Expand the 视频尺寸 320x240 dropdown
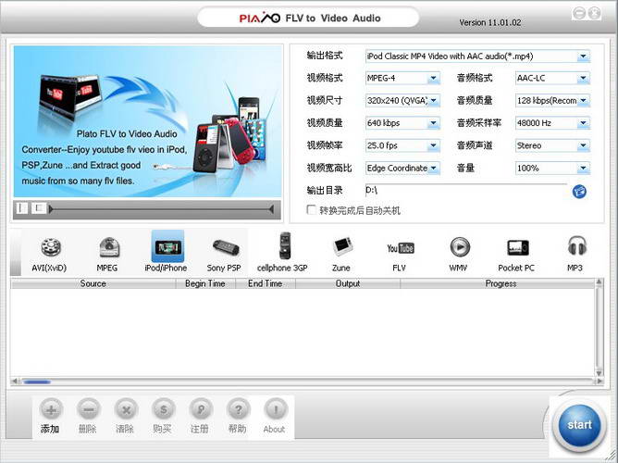 point(433,101)
